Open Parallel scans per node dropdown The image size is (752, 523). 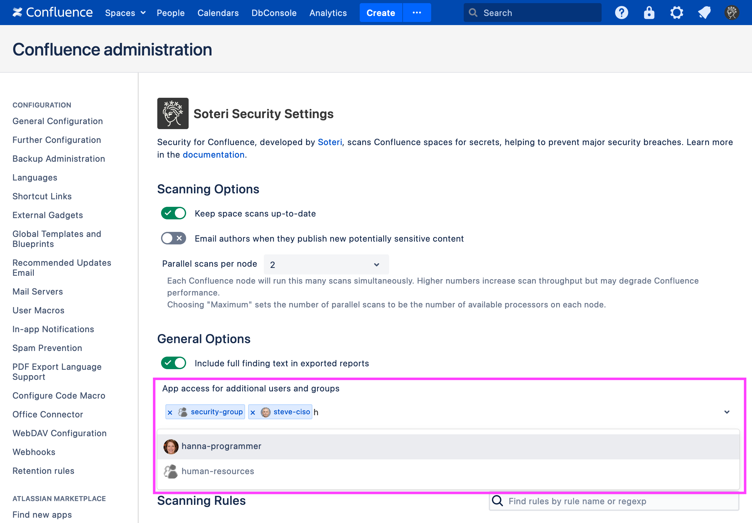pyautogui.click(x=326, y=264)
